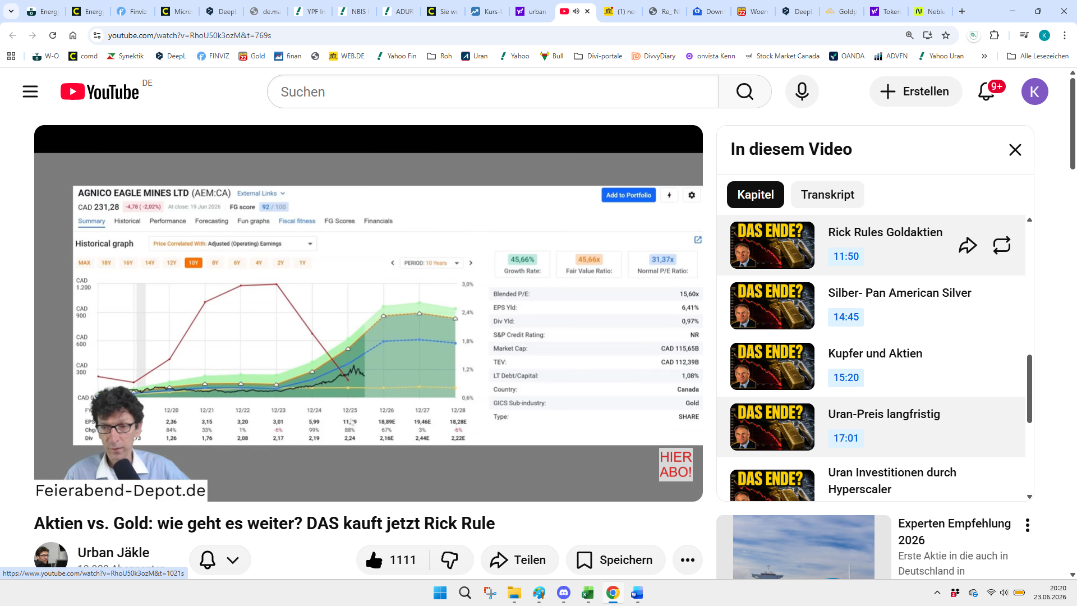Open Windows taskbar search
The width and height of the screenshot is (1077, 606).
pyautogui.click(x=465, y=593)
